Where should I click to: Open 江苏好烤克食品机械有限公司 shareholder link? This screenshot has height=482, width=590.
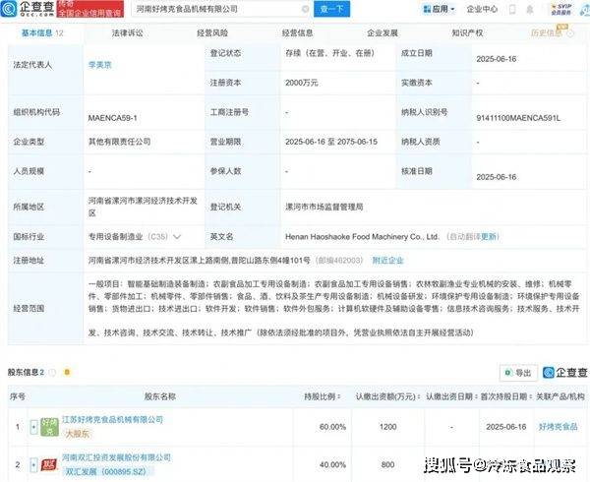pyautogui.click(x=112, y=420)
